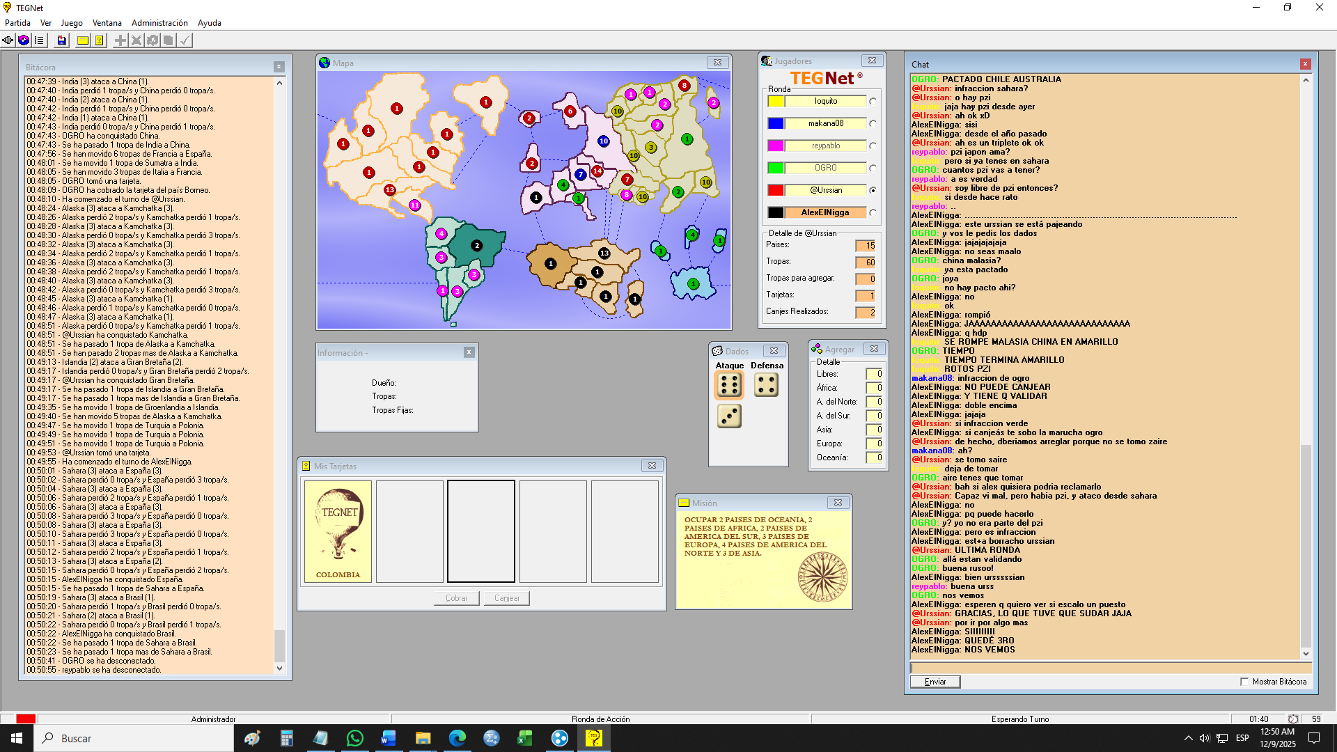Open the Administración menu
1337x752 pixels.
tap(159, 23)
